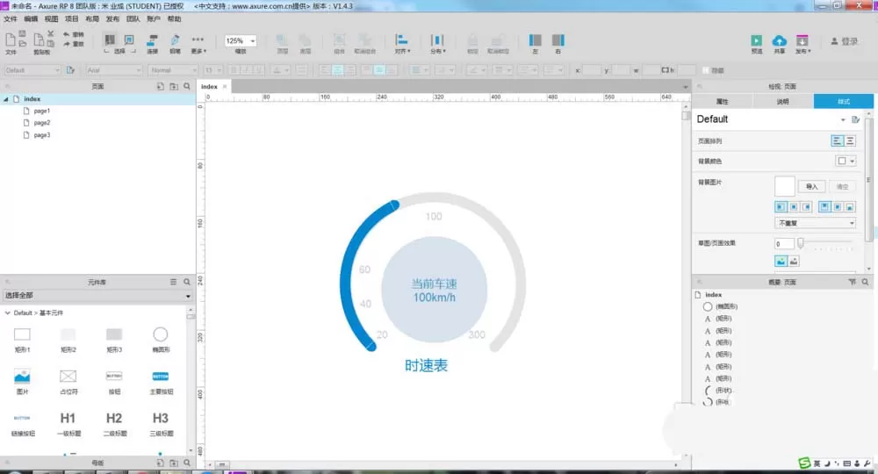Open the 文件 (File) menu

11,19
